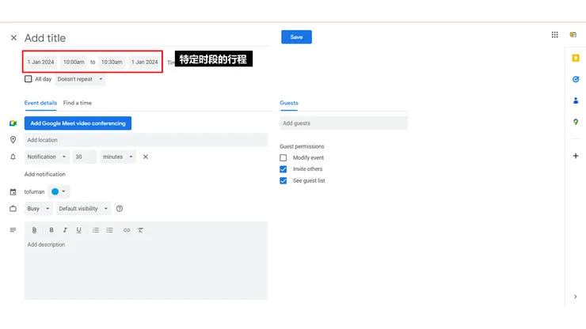Open Google Keep in the side panel

576,58
